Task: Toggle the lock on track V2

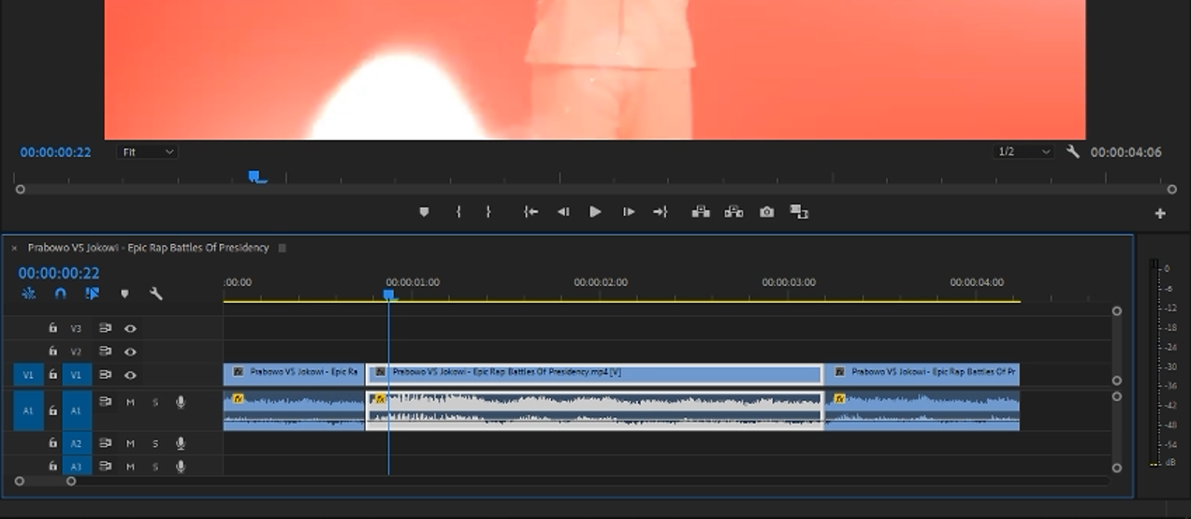Action: point(52,352)
